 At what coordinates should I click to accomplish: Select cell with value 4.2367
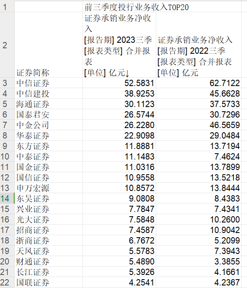click(198, 282)
